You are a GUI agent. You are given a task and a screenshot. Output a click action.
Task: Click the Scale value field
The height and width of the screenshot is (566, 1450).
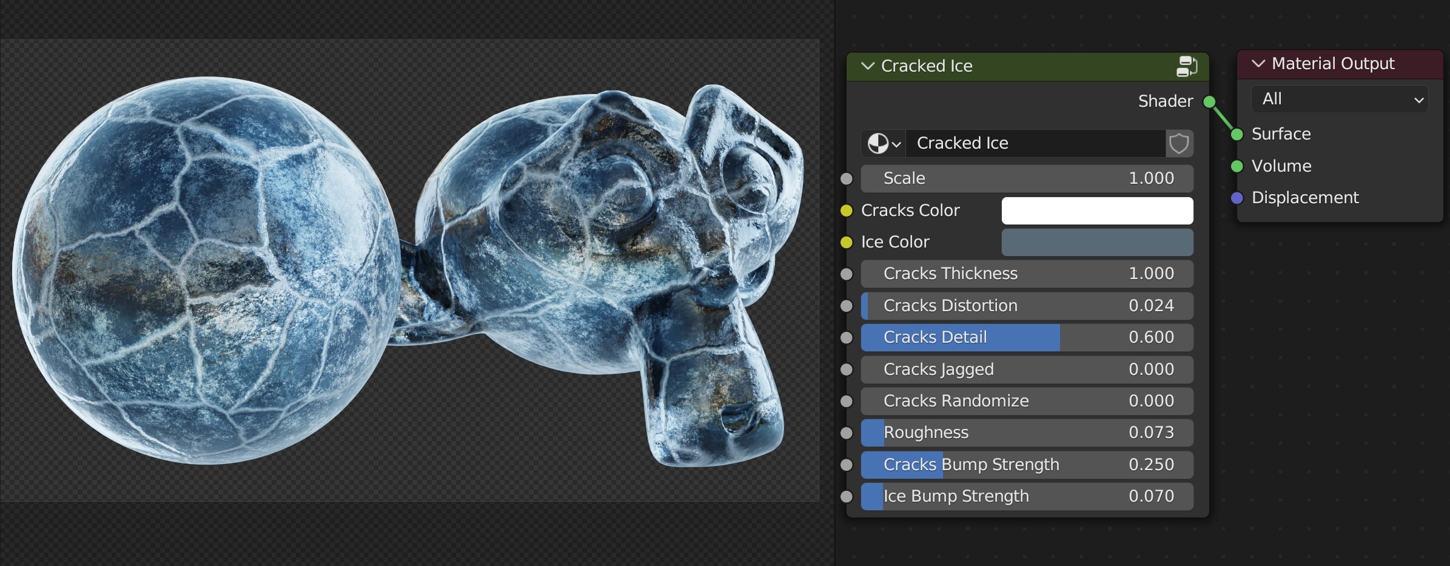[x=1025, y=178]
